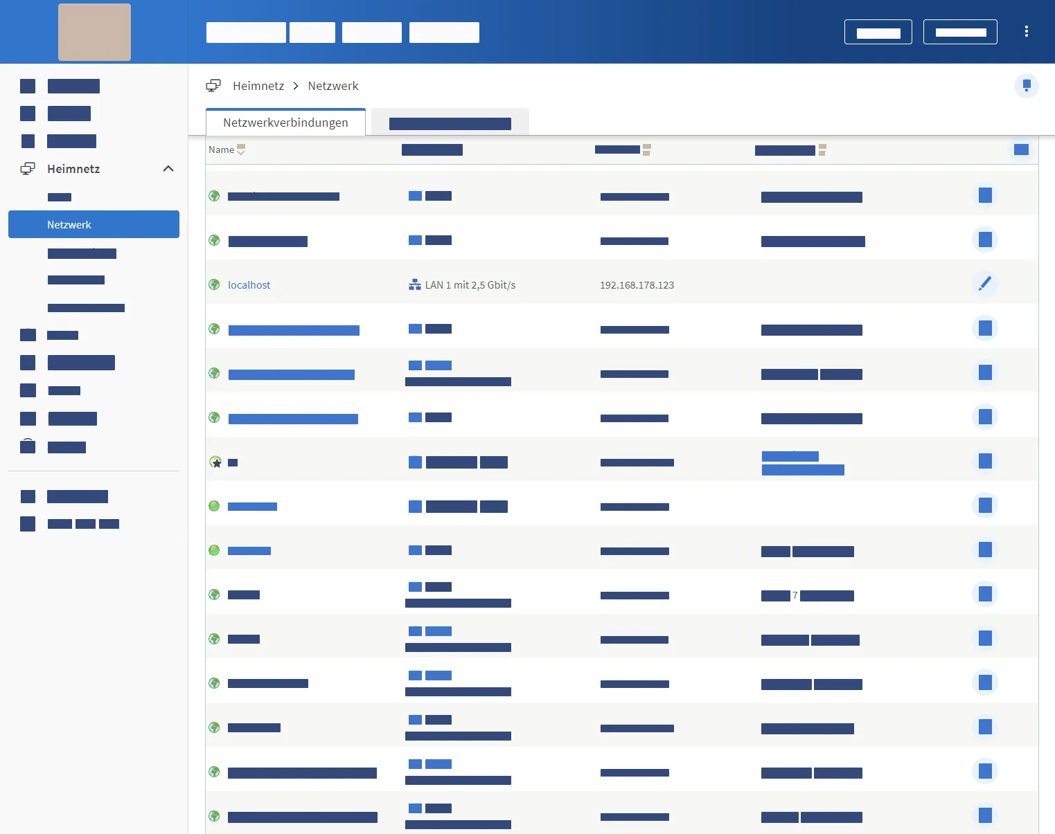1055x834 pixels.
Task: Edit the localhost device with the pencil icon
Action: click(x=984, y=284)
